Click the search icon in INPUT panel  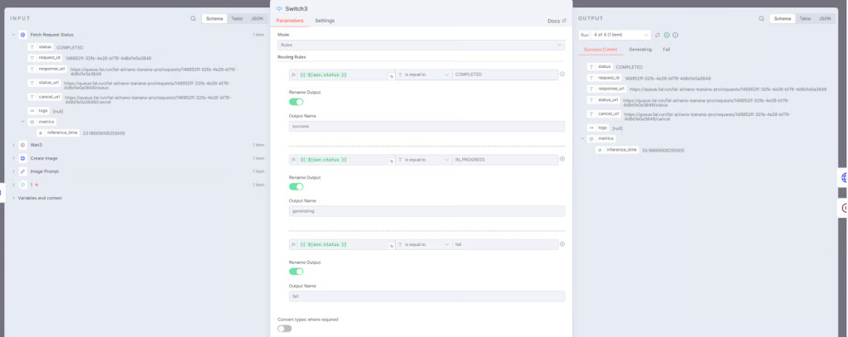193,18
